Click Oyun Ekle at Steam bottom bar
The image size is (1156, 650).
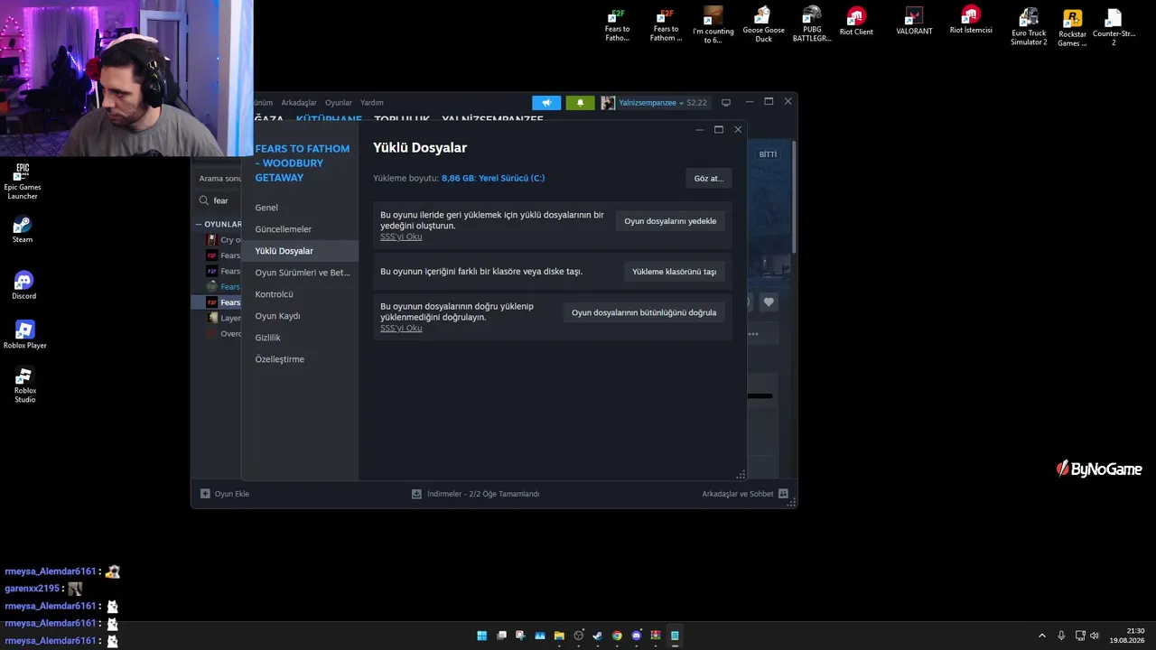(225, 494)
